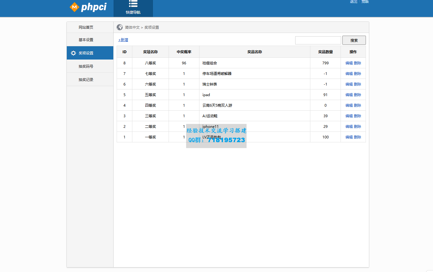This screenshot has height=272, width=433.
Task: Click the +新增 link to add prize
Action: pos(123,40)
